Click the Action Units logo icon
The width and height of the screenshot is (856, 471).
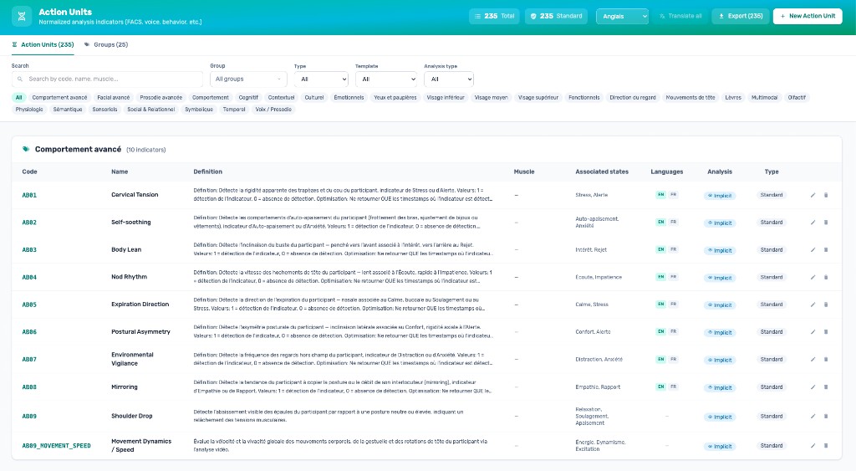21,17
